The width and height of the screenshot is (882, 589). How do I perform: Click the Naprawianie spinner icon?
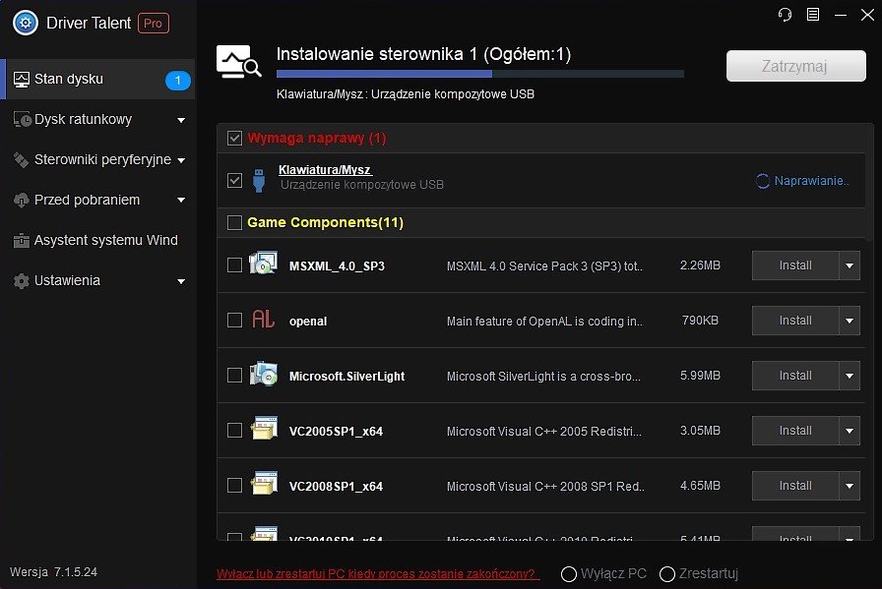(762, 181)
